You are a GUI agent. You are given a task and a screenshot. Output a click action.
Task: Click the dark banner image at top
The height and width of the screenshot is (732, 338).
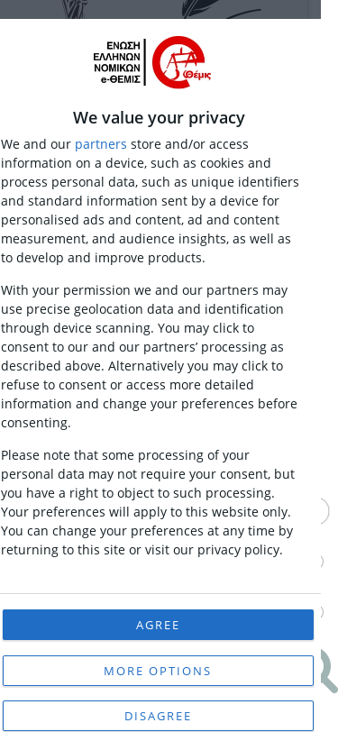pyautogui.click(x=160, y=9)
